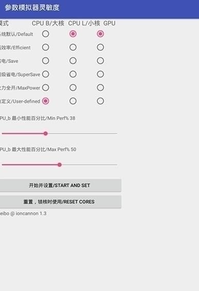Choose MaxPower for CPU L
This screenshot has width=199, height=291.
(x=73, y=88)
